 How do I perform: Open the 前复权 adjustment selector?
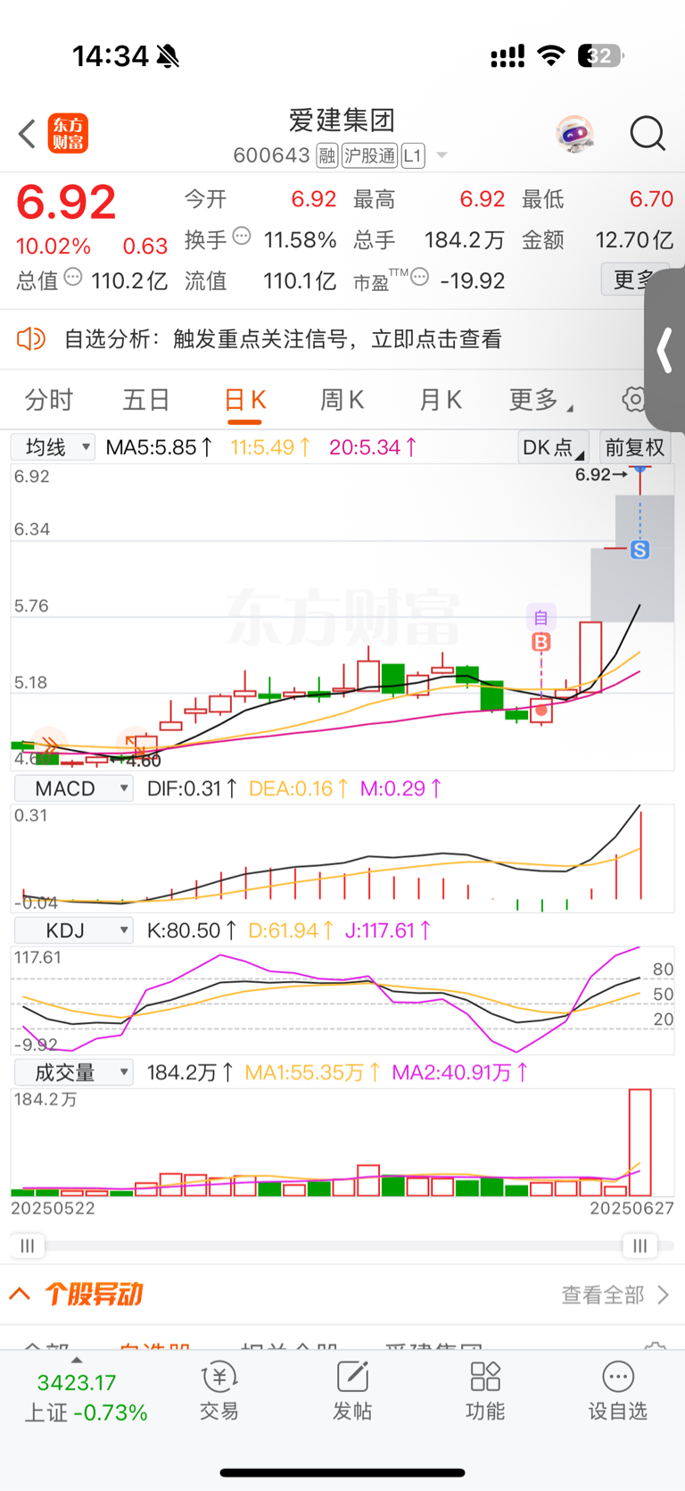635,447
